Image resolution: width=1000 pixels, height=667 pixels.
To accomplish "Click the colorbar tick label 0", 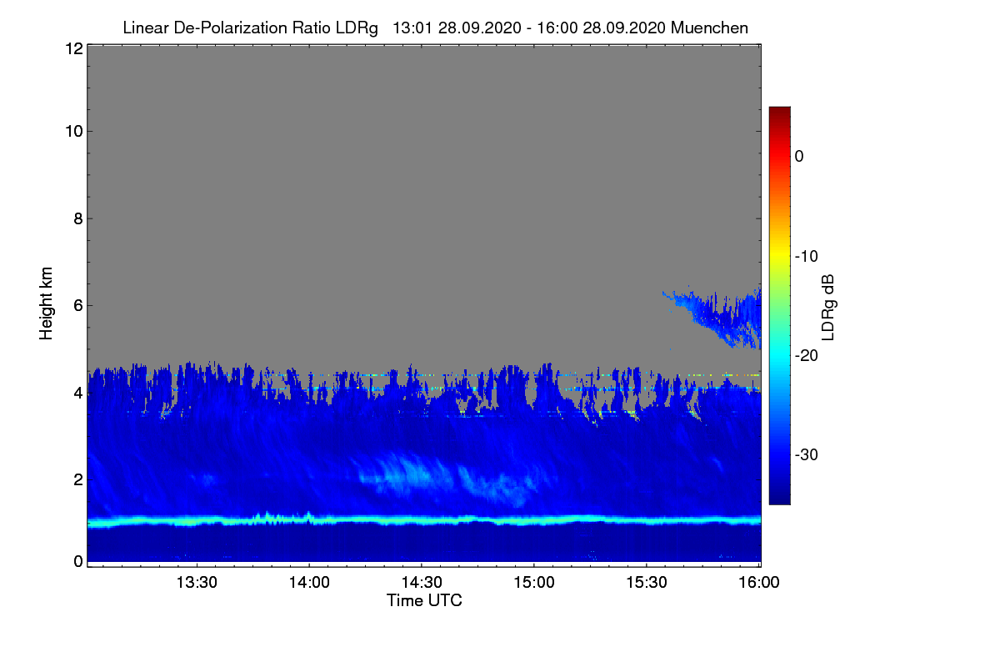I will tap(800, 156).
